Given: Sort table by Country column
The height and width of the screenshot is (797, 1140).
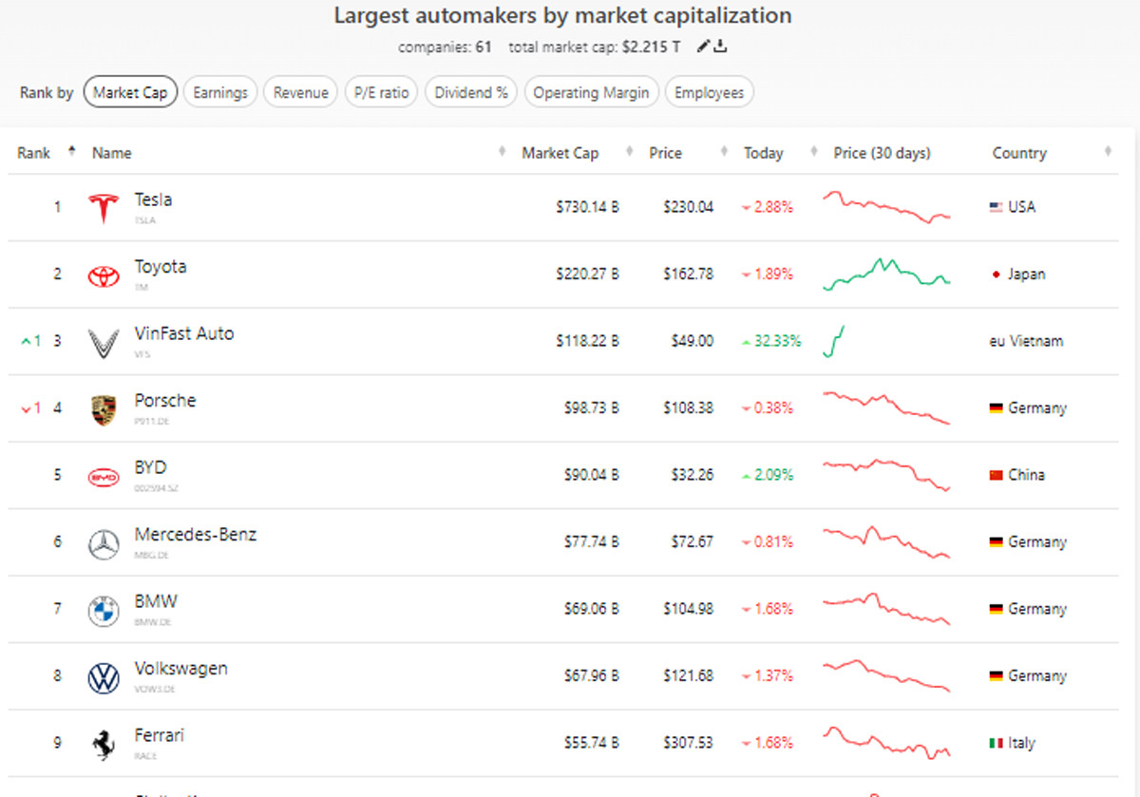Looking at the screenshot, I should point(1019,153).
